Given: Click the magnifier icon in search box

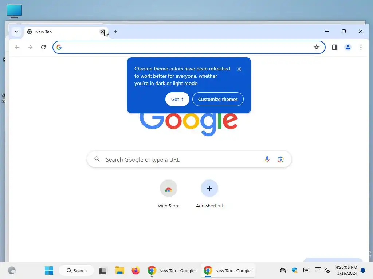Looking at the screenshot, I should (97, 159).
